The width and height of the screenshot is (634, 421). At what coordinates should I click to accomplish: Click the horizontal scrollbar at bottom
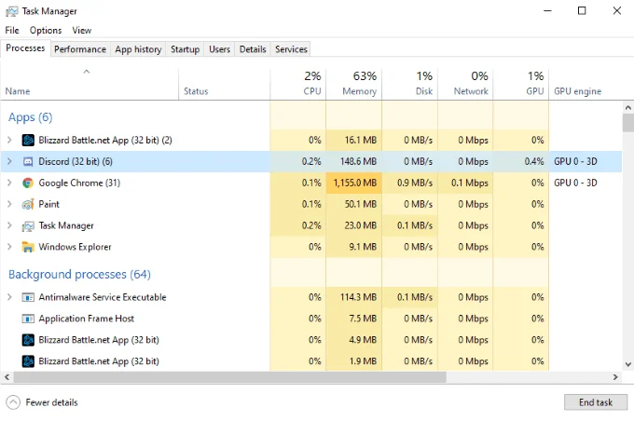pyautogui.click(x=280, y=377)
